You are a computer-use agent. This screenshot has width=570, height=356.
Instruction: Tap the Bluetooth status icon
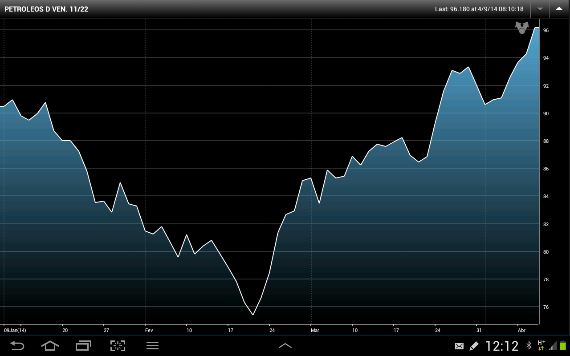pyautogui.click(x=529, y=346)
